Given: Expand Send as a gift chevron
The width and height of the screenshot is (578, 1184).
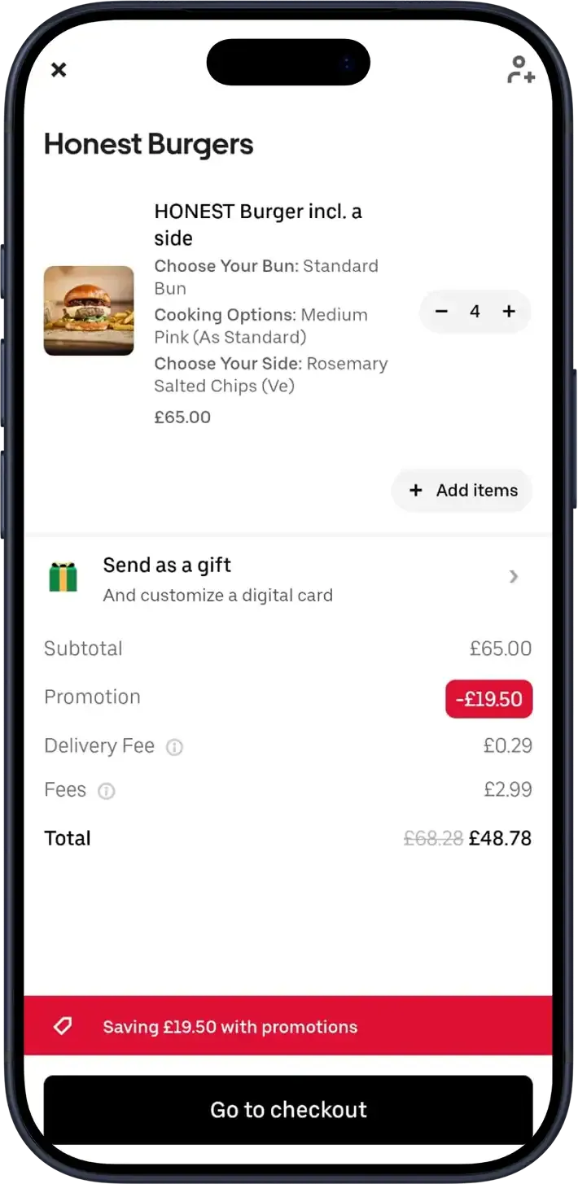Looking at the screenshot, I should (x=513, y=577).
